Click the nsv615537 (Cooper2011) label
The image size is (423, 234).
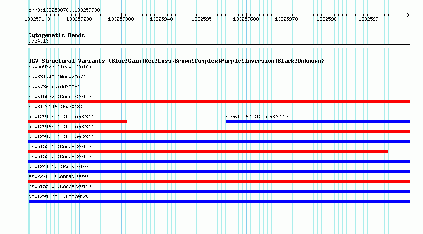tap(60, 97)
